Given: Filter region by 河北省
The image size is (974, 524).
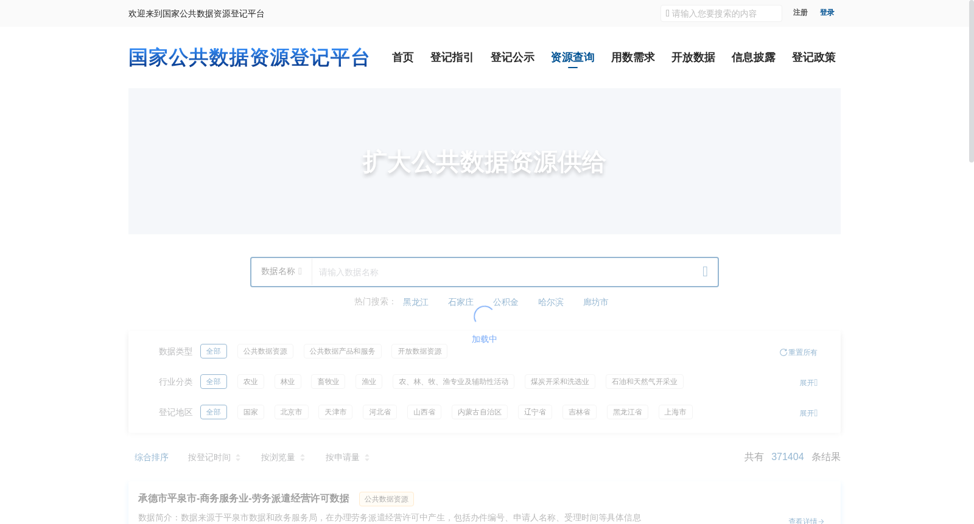Looking at the screenshot, I should tap(380, 412).
